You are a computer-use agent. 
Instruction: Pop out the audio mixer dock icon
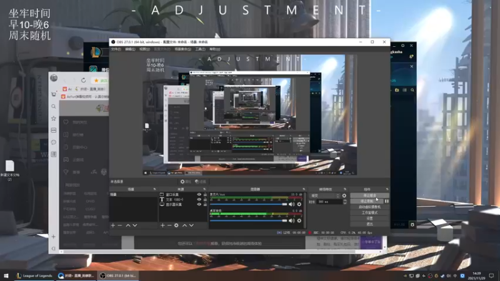(304, 189)
